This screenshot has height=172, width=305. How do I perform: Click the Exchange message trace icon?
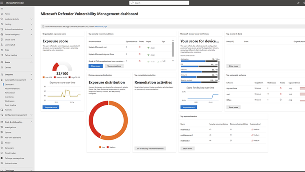(x=2, y=158)
